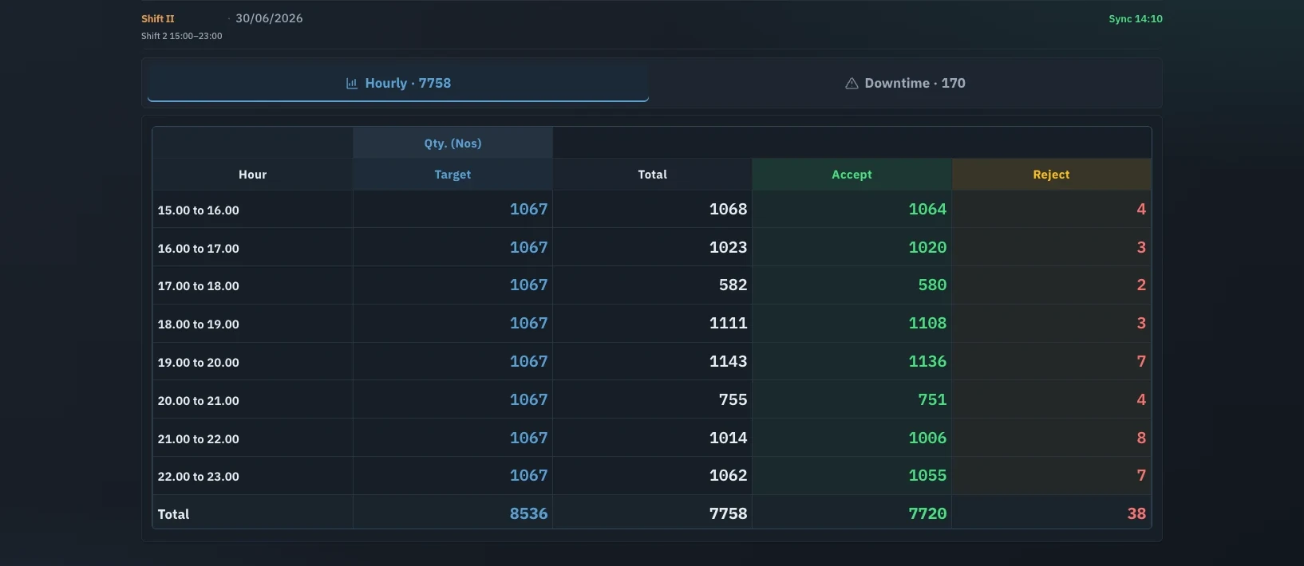Image resolution: width=1304 pixels, height=566 pixels.
Task: Click target 1067 in 22.00 to 23.00 row
Action: point(529,475)
